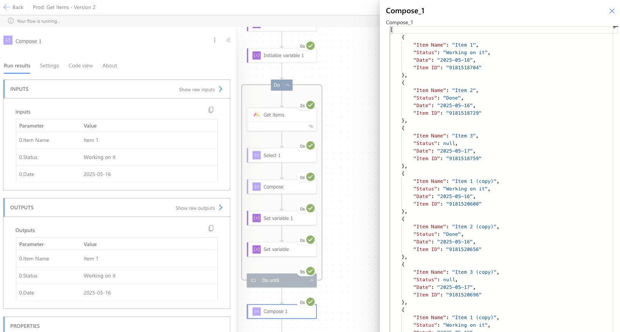Click the success checkmark on Do until

(x=310, y=271)
